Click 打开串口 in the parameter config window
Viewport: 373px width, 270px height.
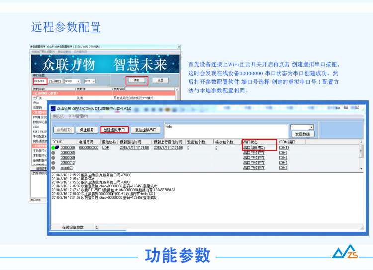(55, 81)
